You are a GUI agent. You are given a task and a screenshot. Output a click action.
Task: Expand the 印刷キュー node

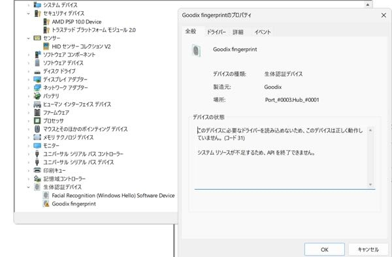[x=28, y=170]
